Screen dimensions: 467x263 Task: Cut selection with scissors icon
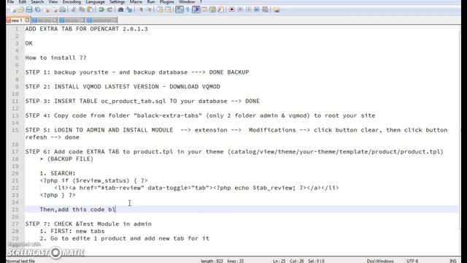[73, 9]
